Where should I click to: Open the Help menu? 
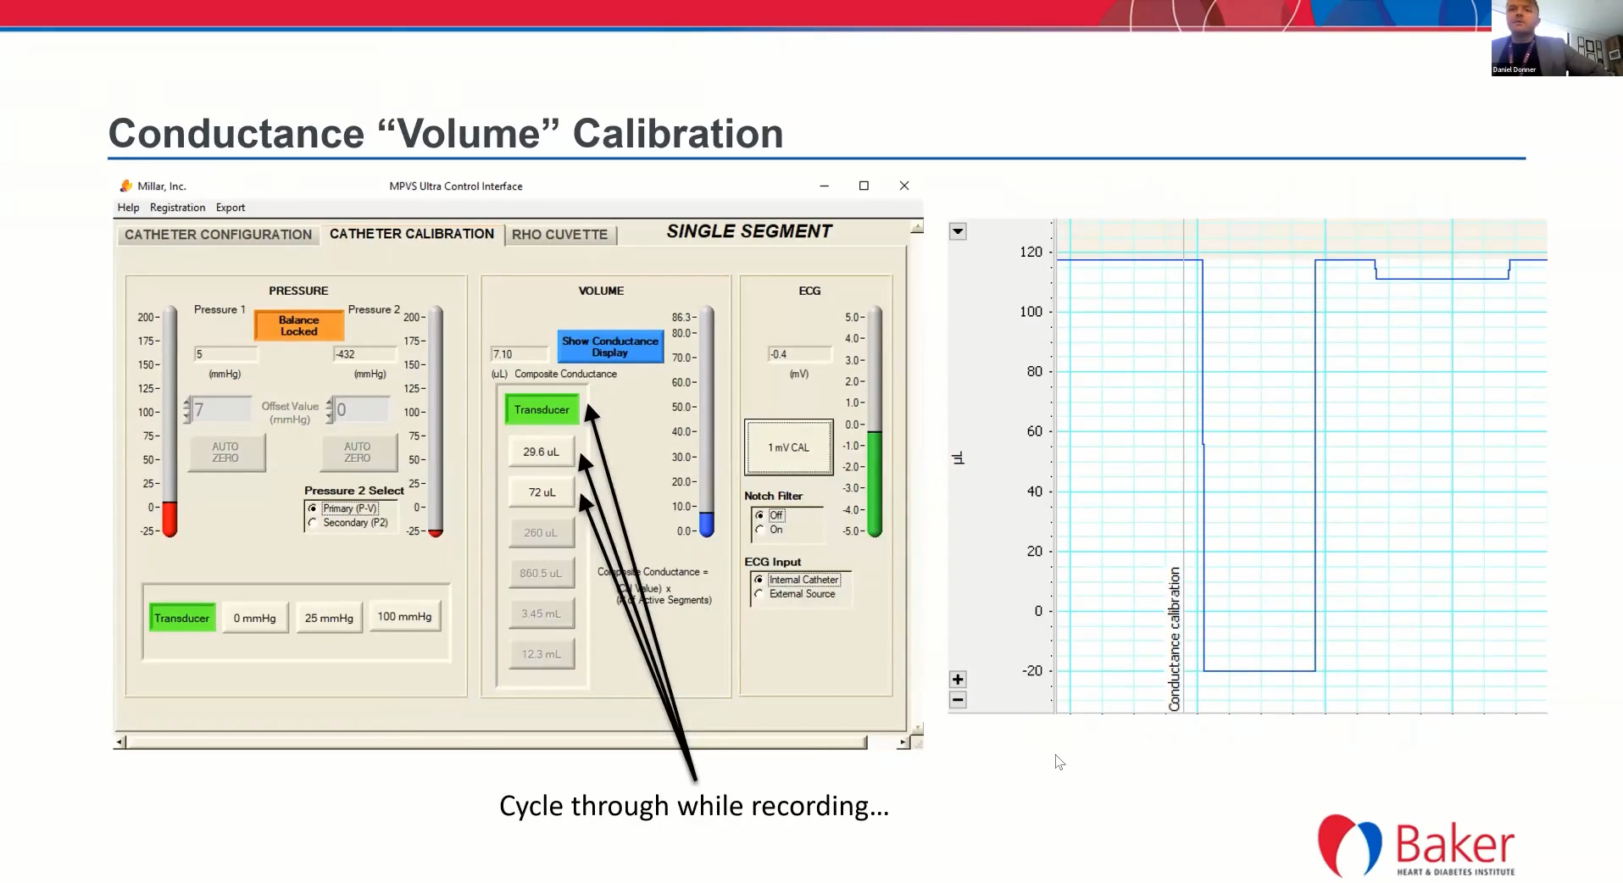pos(128,208)
